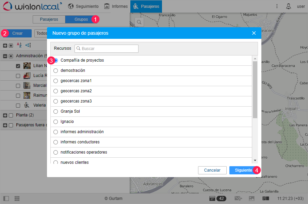Select nuevos clientes radio button
The image size is (308, 204).
(56, 162)
